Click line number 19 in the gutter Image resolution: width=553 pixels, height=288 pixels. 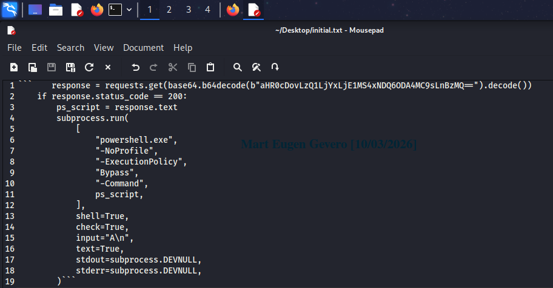10,282
